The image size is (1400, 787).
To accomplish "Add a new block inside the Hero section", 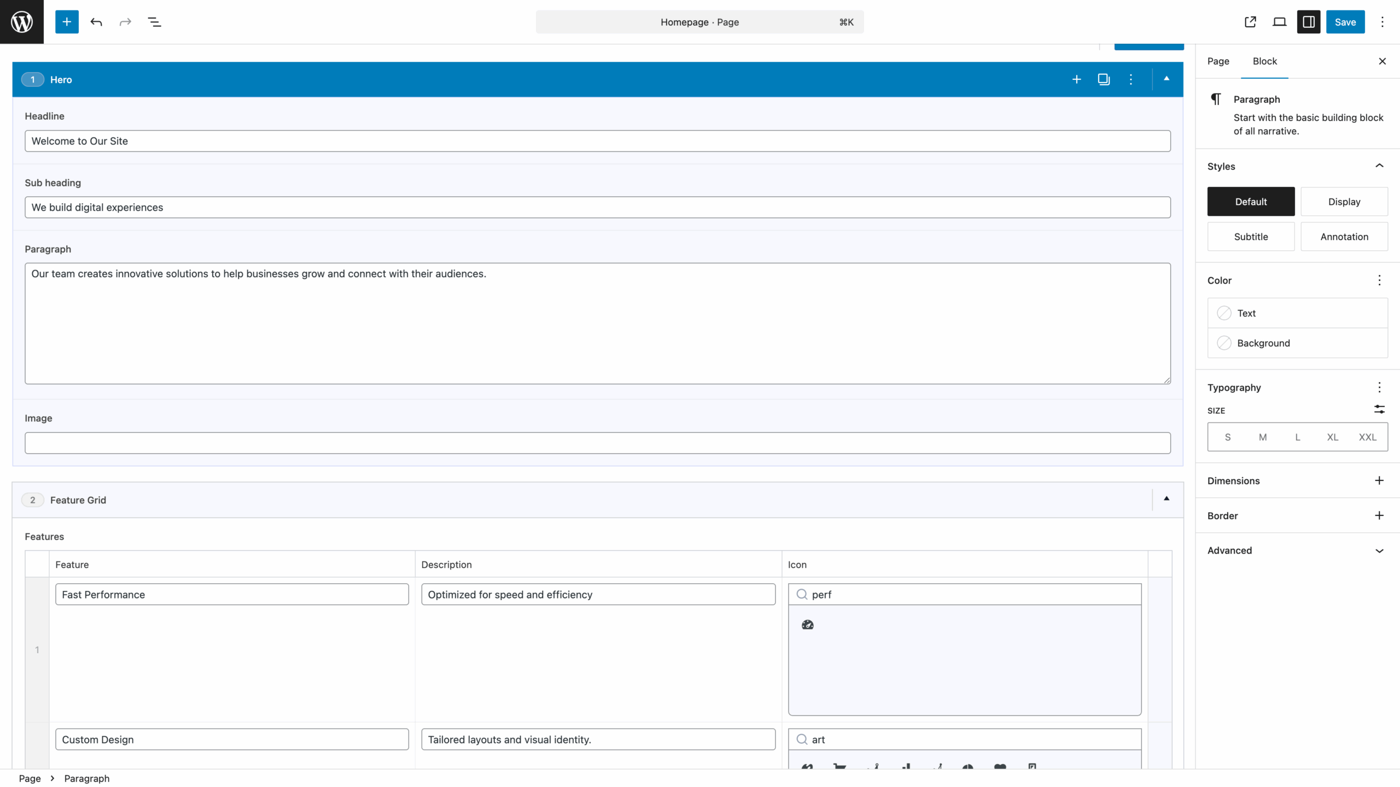I will (1076, 79).
